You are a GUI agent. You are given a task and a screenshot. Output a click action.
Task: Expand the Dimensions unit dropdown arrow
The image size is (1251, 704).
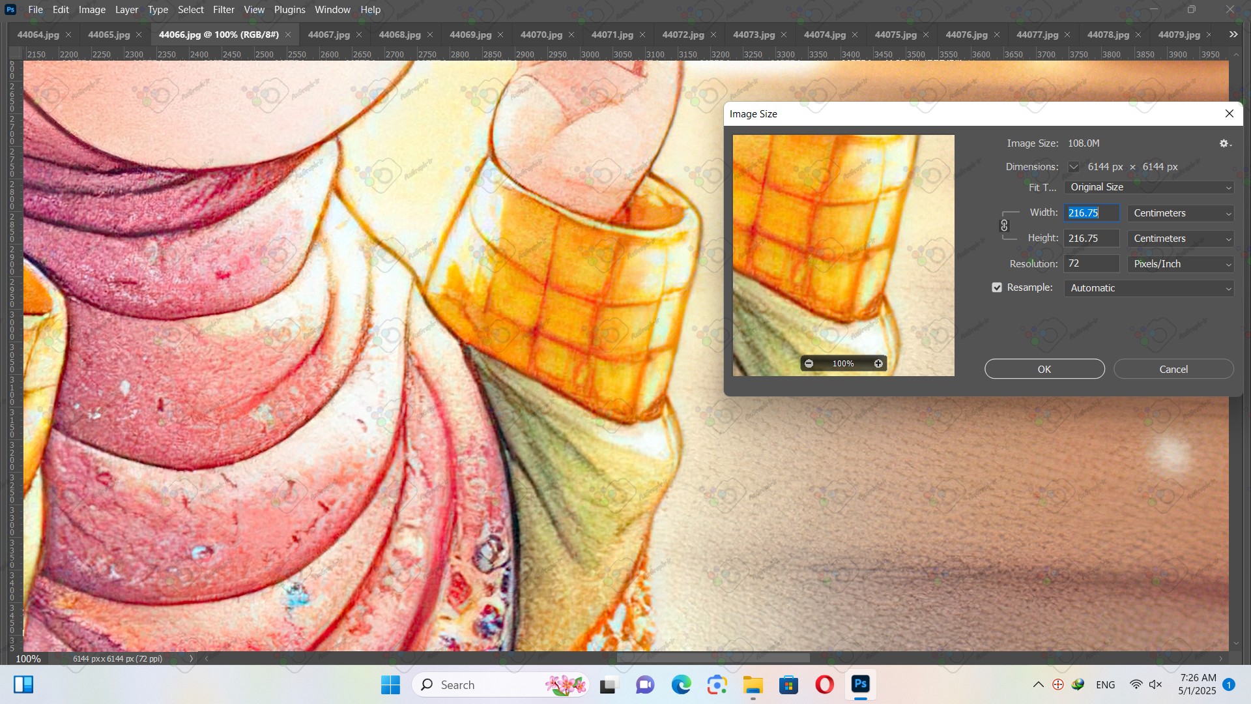pyautogui.click(x=1073, y=167)
